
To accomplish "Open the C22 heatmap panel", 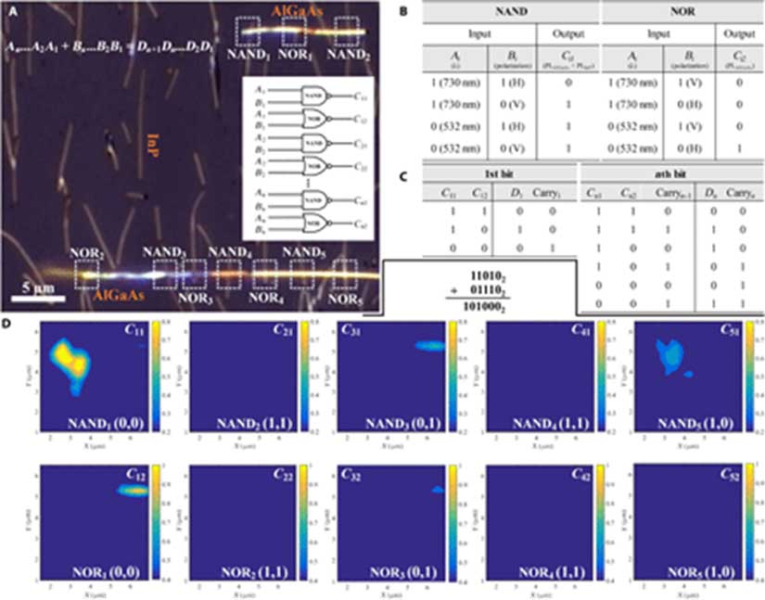I will [x=244, y=522].
